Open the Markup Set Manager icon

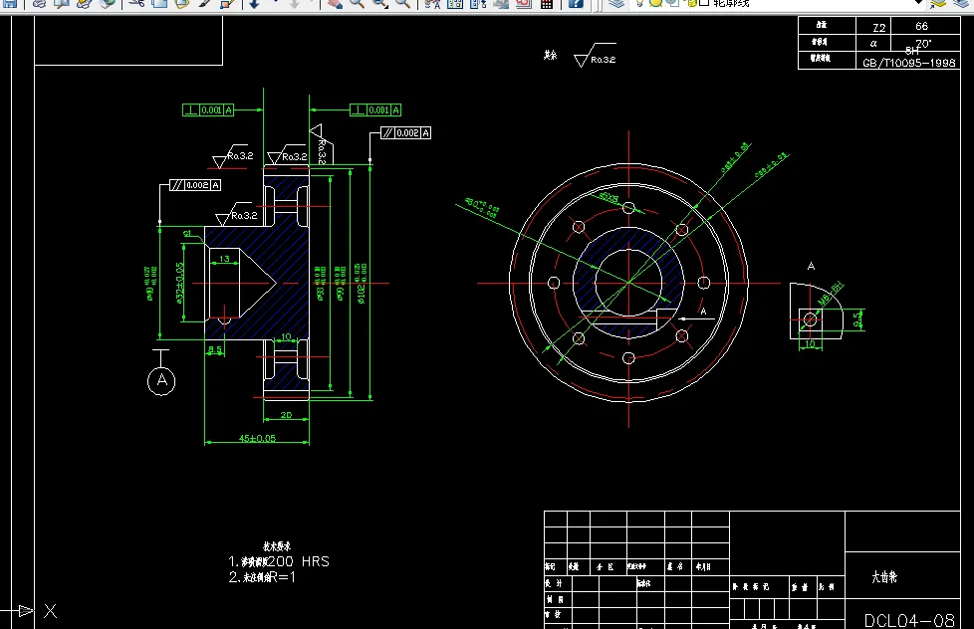pyautogui.click(x=524, y=3)
